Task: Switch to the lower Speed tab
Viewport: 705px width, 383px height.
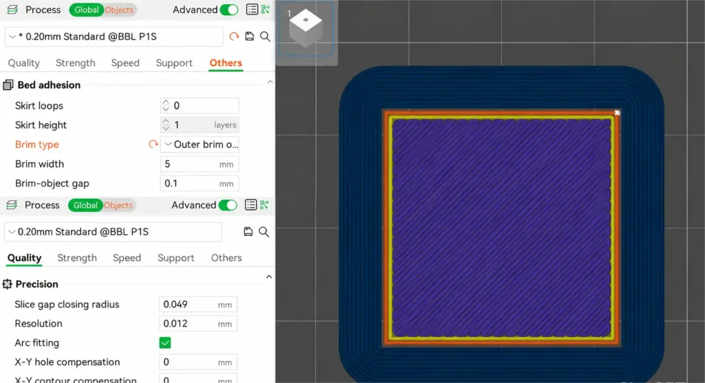Action: tap(127, 258)
